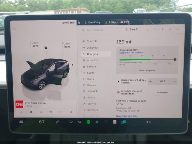Screen dimensions: 192x144
Task: Tap the Open Charge Port button
Action: [147, 70]
